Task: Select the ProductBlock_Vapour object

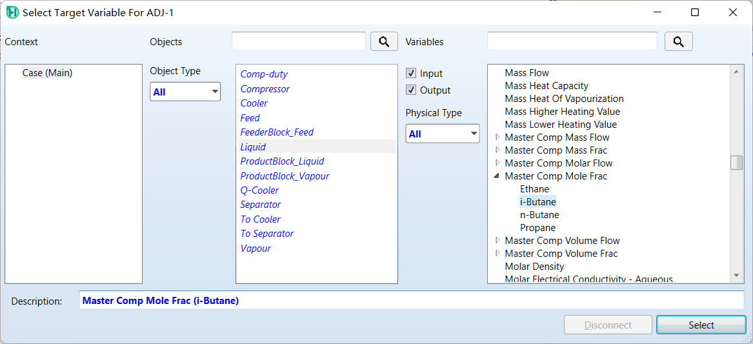Action: (285, 176)
